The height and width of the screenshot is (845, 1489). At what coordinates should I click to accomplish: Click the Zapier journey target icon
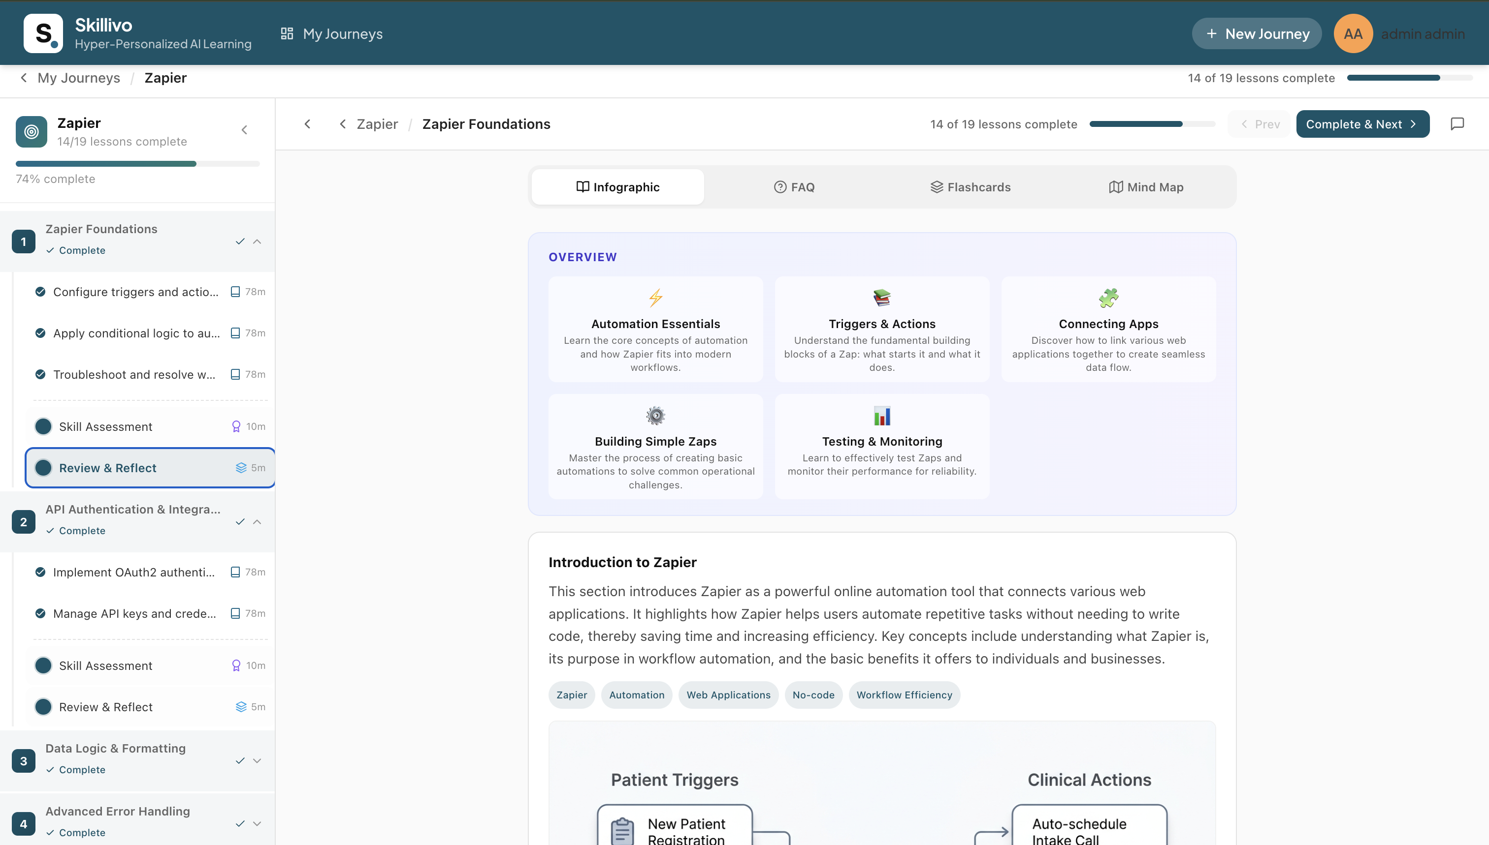tap(32, 132)
